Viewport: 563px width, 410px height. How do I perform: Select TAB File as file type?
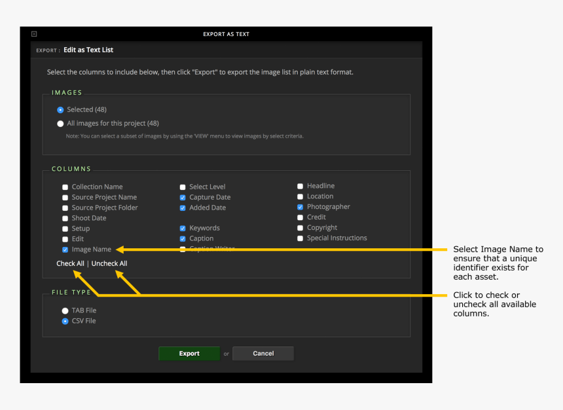[x=65, y=311]
